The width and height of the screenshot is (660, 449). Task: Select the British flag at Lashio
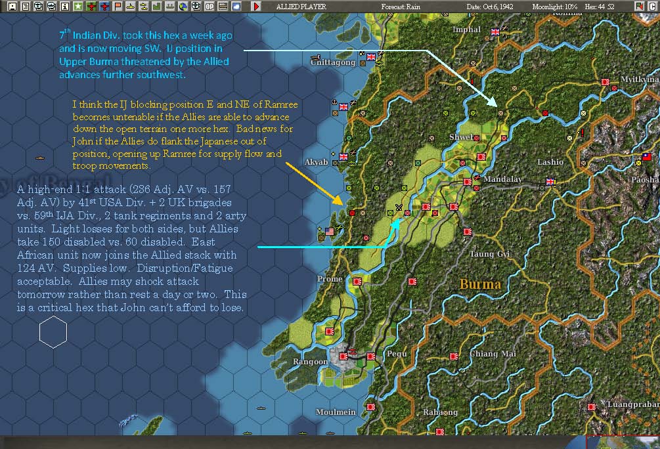[550, 182]
